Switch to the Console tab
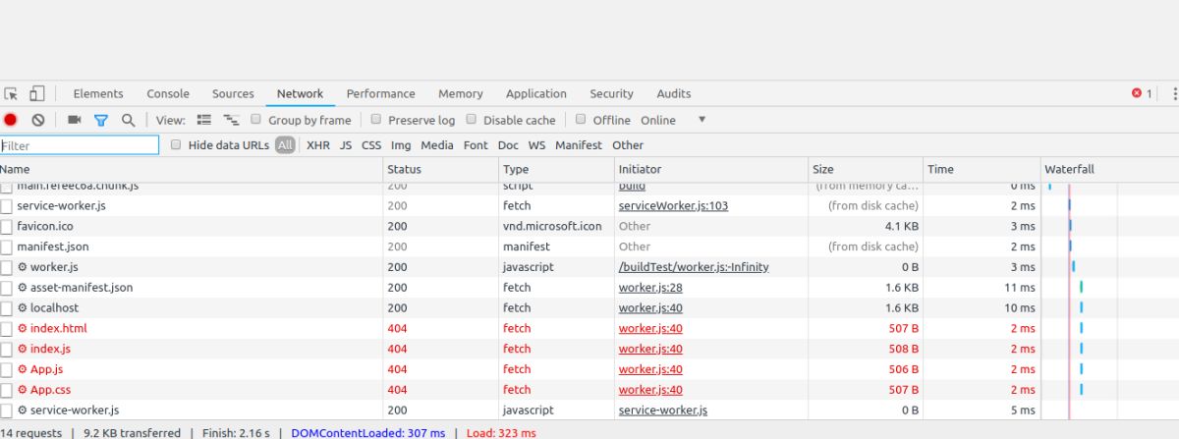The width and height of the screenshot is (1179, 439). tap(168, 94)
